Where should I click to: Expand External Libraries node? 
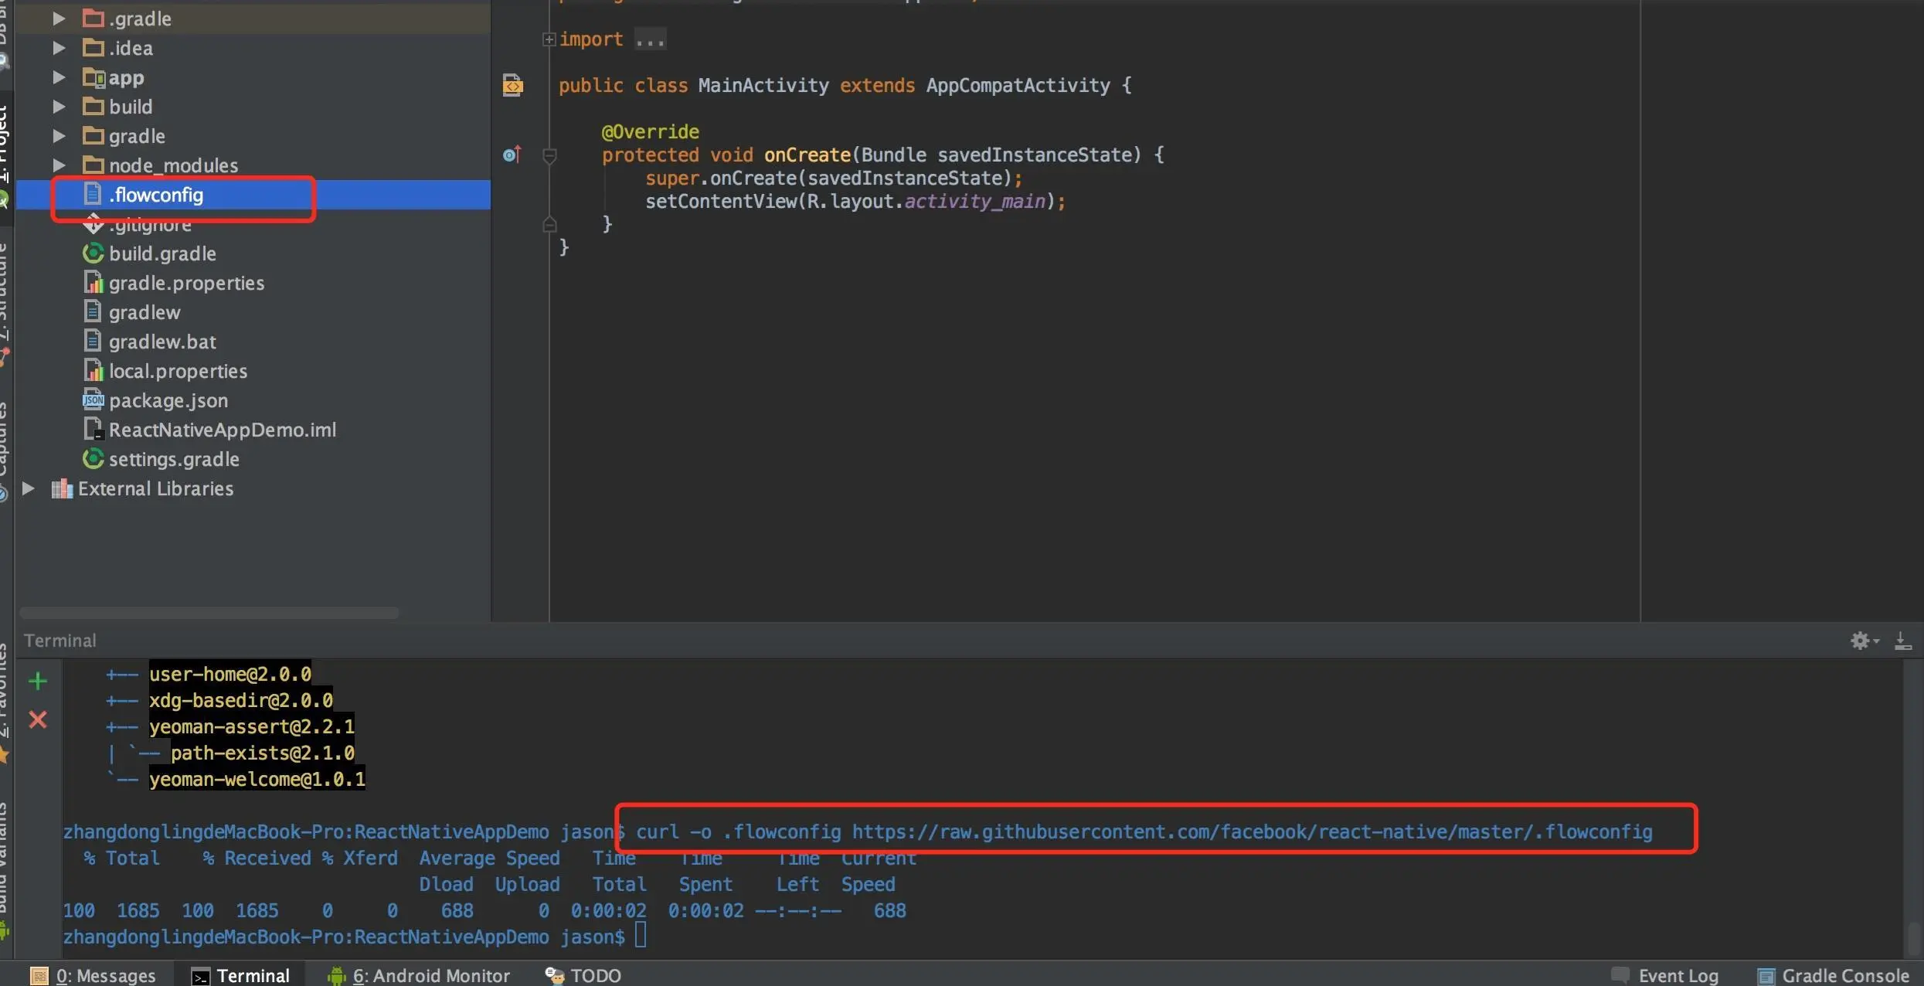point(29,488)
